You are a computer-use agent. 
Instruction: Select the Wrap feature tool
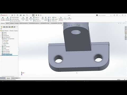click(54, 17)
